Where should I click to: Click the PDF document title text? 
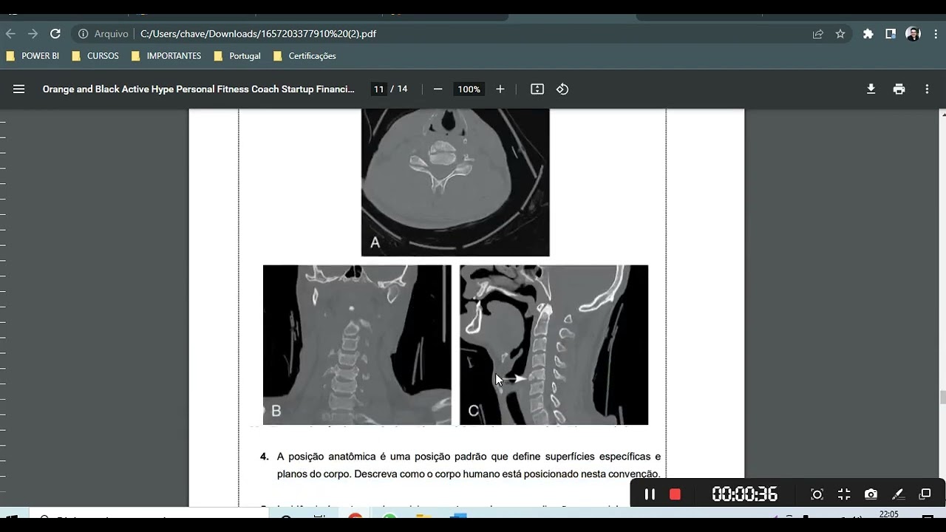point(199,89)
